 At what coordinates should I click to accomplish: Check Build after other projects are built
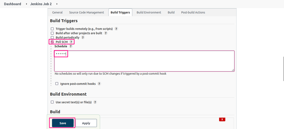[x=52, y=33]
